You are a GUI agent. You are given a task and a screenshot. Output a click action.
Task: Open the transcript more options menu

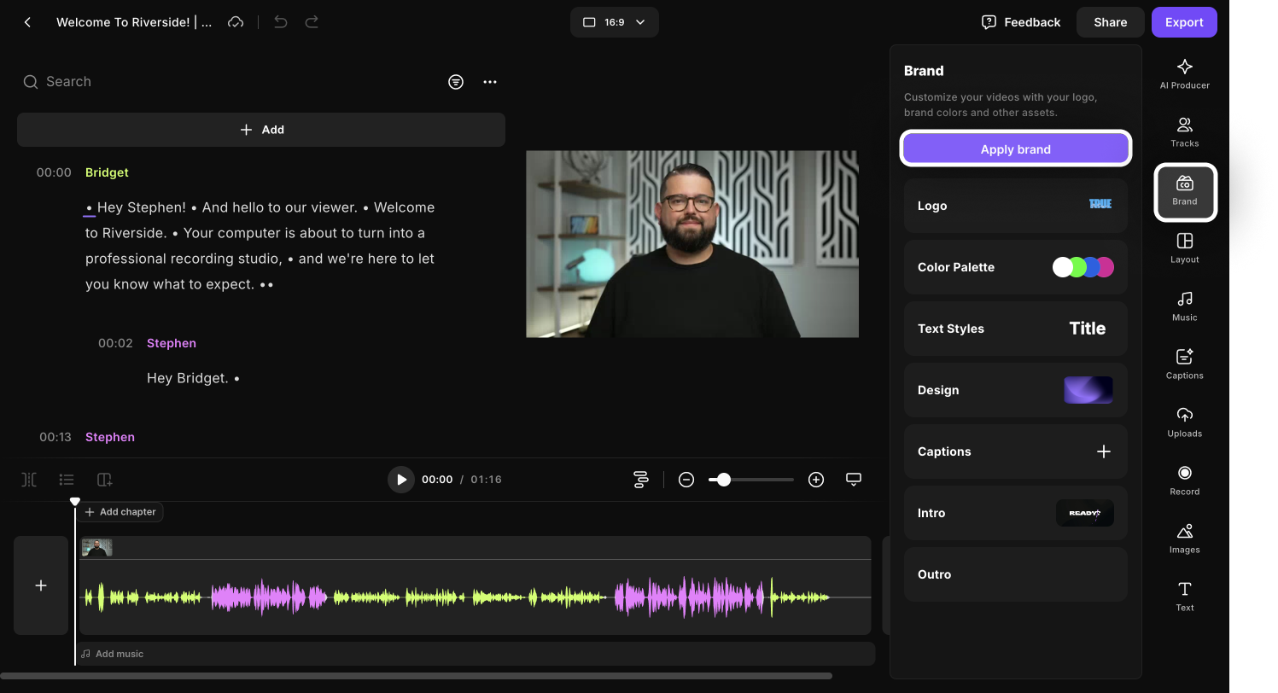(490, 82)
